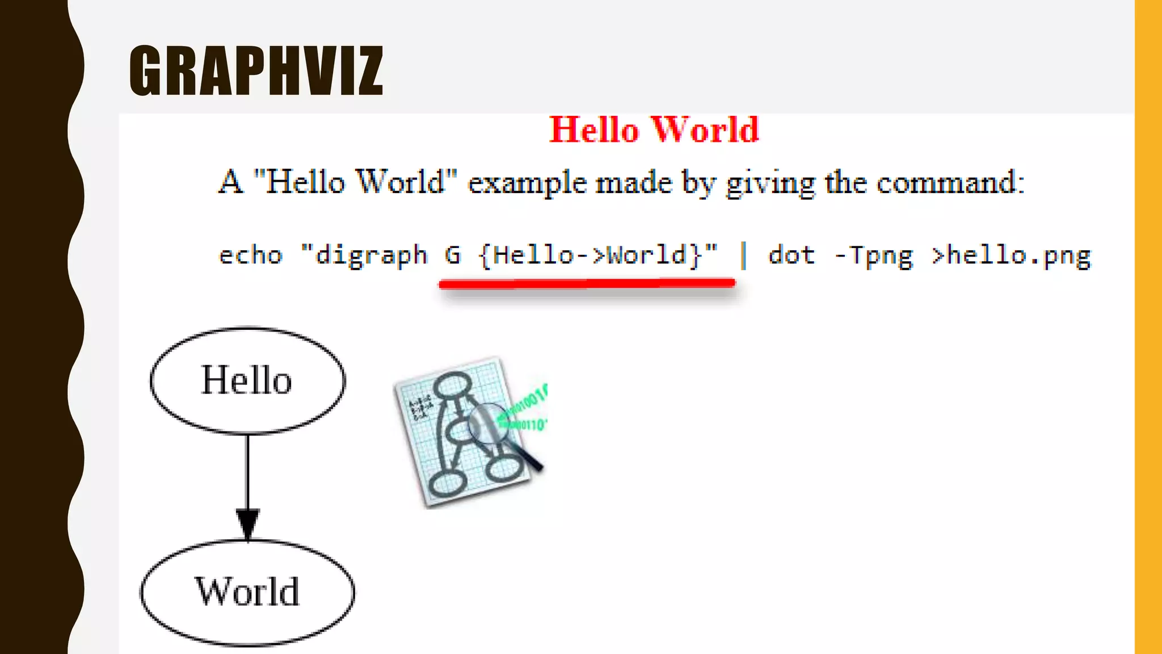
Task: Click the Graphviz application icon with magnifying glass
Action: click(470, 432)
